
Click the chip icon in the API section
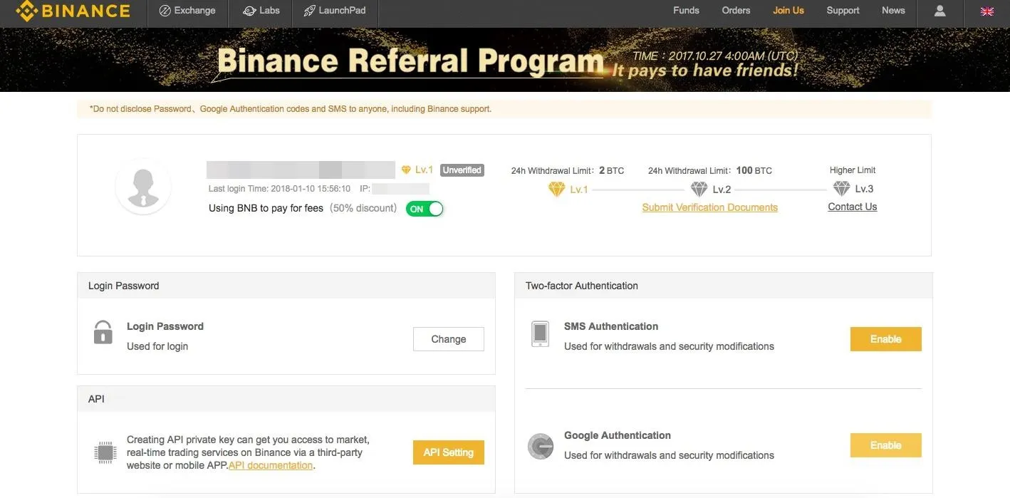tap(105, 452)
